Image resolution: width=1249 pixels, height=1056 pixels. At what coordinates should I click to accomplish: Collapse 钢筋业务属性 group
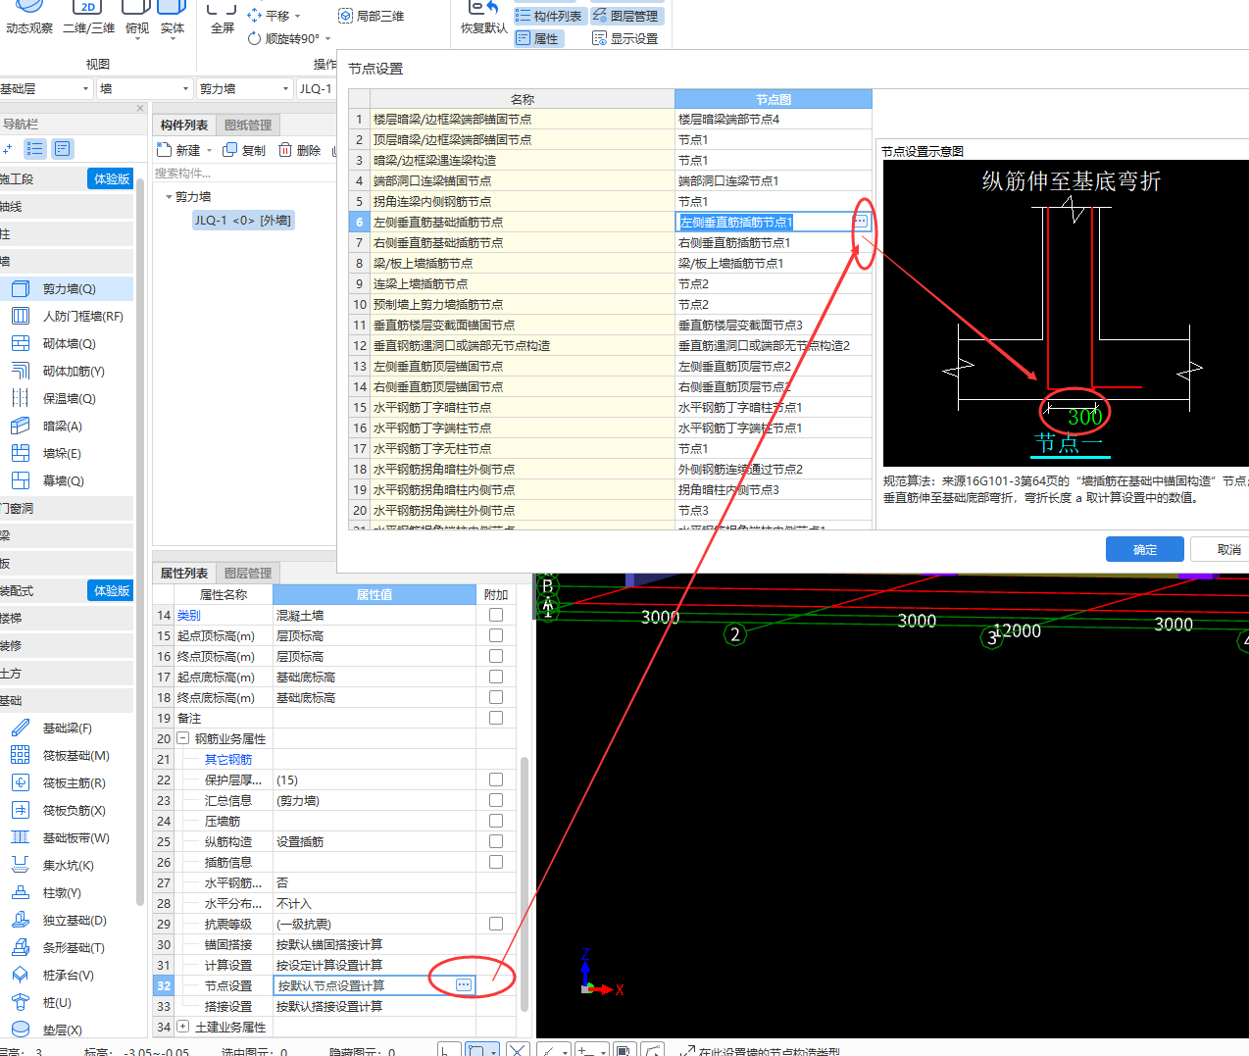coord(182,738)
